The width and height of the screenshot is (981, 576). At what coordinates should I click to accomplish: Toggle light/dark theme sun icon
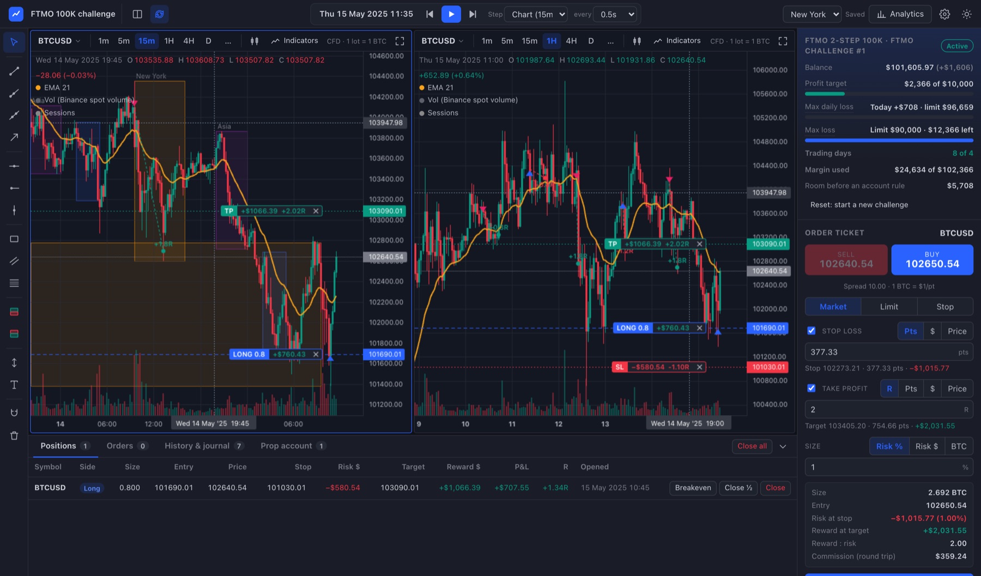click(x=966, y=14)
